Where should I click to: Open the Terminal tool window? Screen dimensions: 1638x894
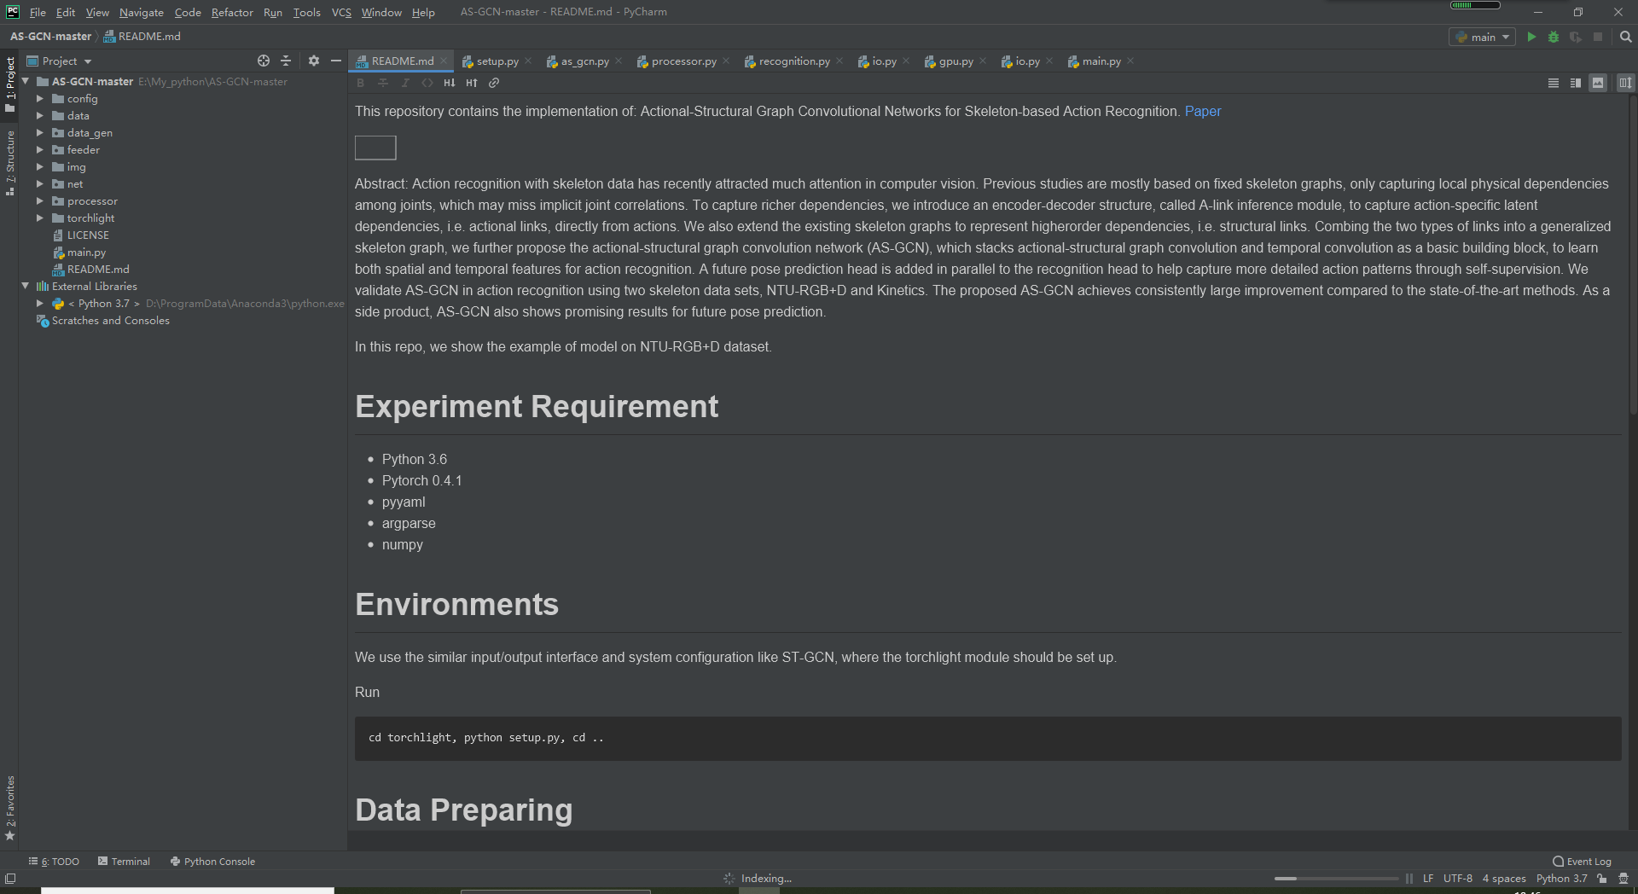pos(130,861)
